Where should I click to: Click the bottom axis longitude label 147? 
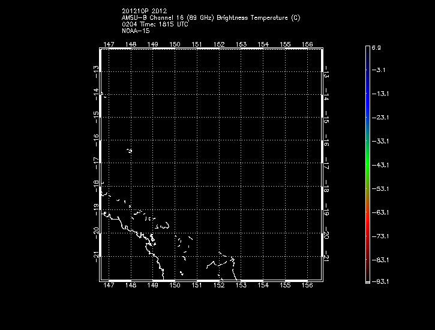point(109,286)
